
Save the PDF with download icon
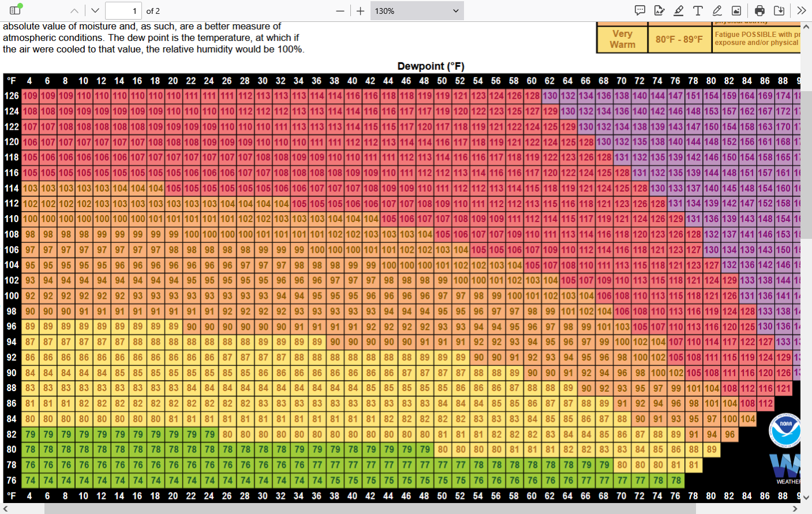[x=779, y=10]
